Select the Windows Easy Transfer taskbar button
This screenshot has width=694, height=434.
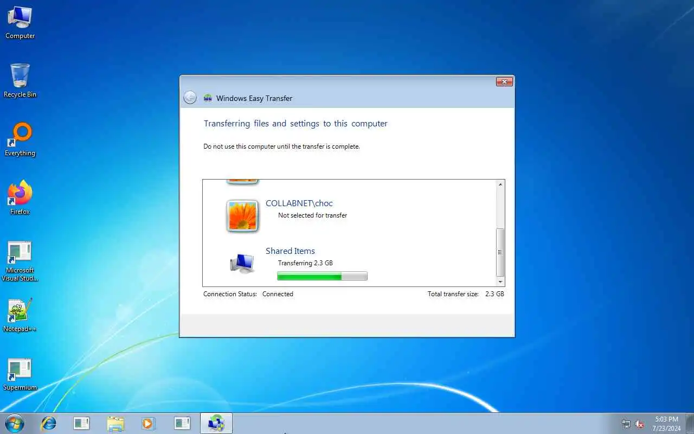point(216,423)
